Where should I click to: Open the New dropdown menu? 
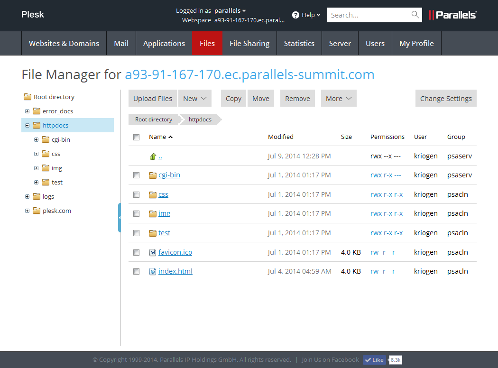(x=194, y=99)
